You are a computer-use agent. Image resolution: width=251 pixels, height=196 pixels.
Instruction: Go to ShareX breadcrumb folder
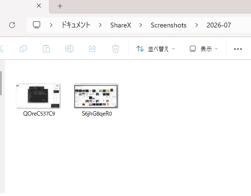click(x=120, y=25)
